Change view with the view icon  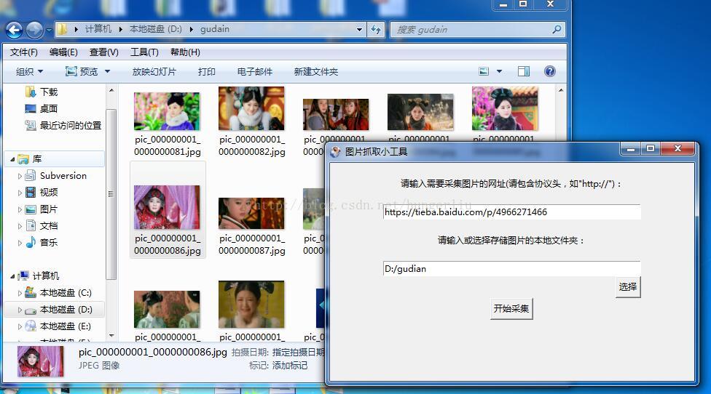[x=484, y=71]
